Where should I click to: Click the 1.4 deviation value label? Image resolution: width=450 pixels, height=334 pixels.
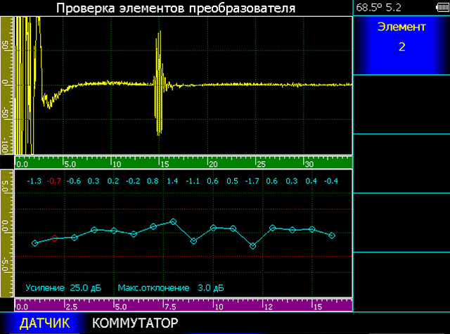(173, 181)
